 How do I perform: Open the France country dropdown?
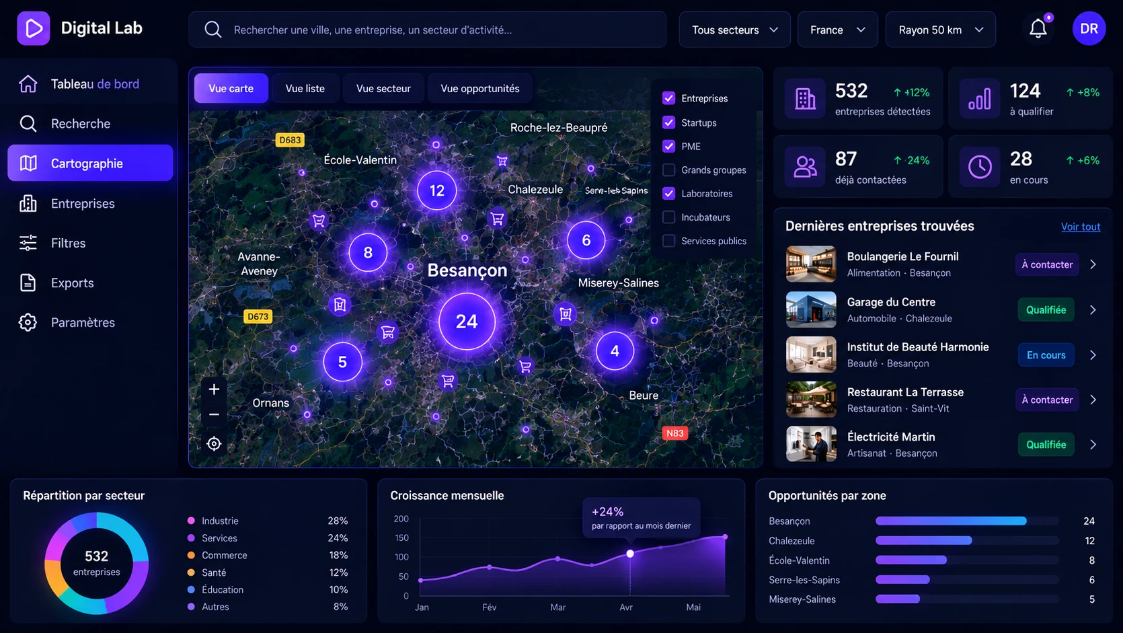point(837,30)
